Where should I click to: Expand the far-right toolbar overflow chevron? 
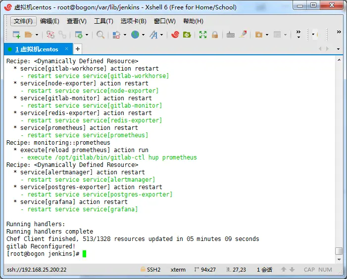[339, 32]
